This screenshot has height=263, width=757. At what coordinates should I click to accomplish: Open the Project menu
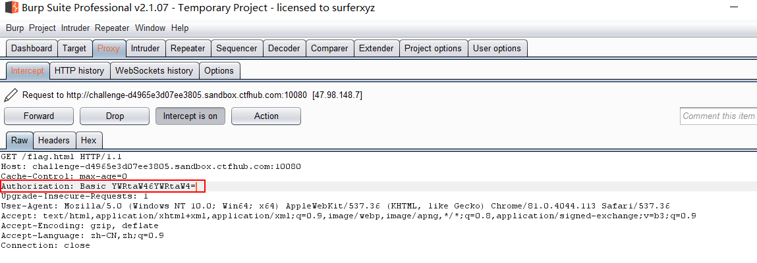42,28
